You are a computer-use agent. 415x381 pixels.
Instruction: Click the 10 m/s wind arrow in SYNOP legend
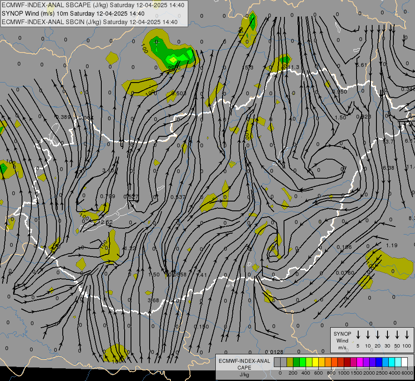368,335
